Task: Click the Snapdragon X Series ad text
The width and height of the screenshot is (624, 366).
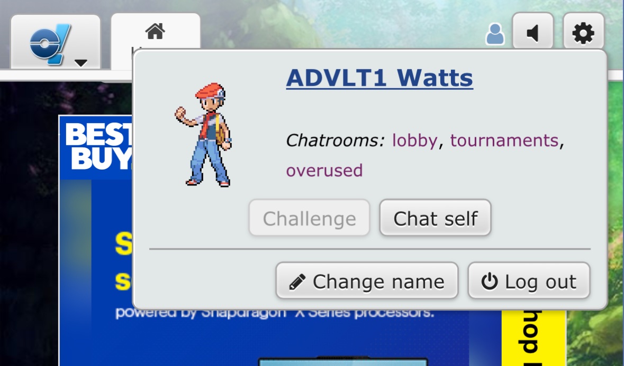Action: 275,313
